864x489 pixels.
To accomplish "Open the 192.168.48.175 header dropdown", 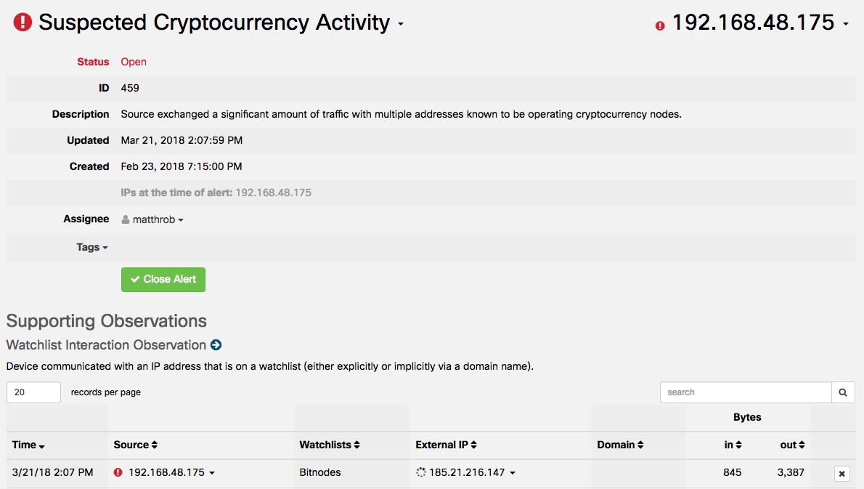I will point(846,25).
